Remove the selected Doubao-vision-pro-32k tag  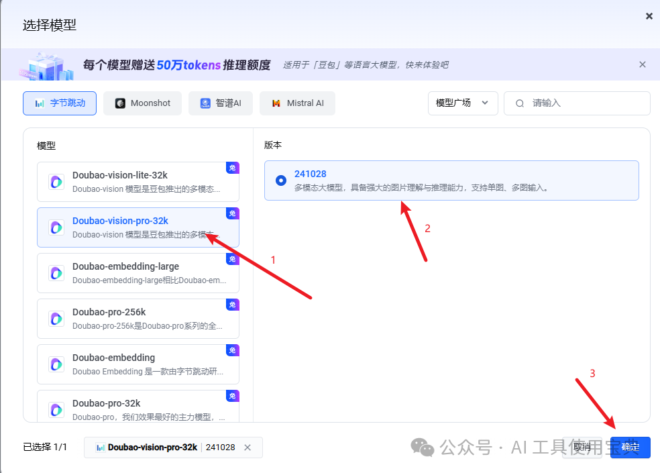[248, 448]
